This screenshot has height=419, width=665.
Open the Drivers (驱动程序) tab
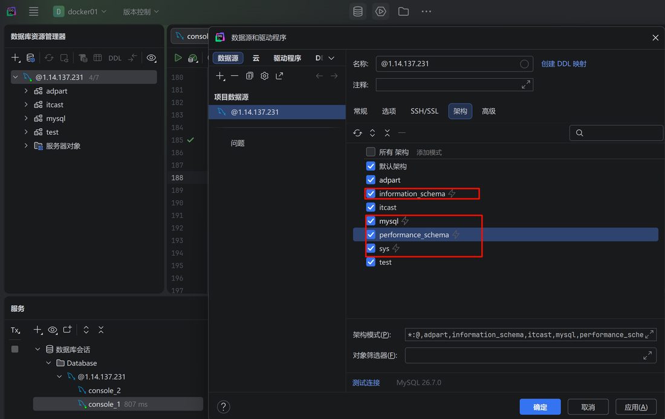[287, 58]
